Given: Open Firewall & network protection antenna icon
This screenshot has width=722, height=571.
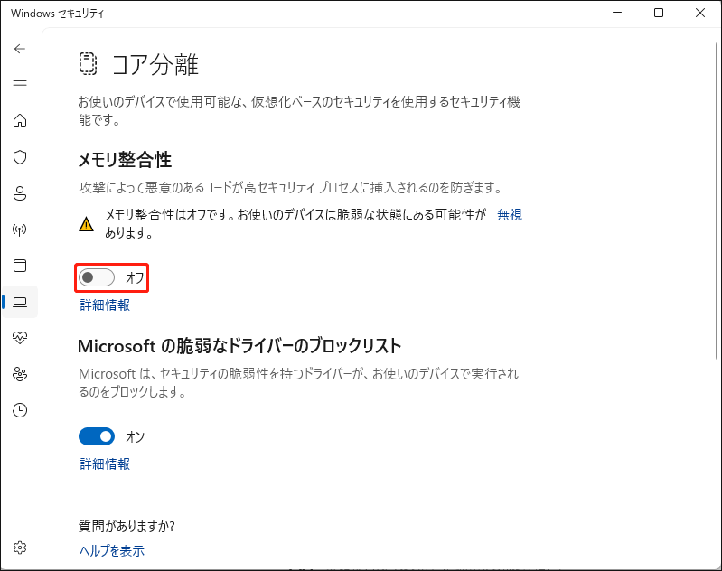Looking at the screenshot, I should pos(20,229).
